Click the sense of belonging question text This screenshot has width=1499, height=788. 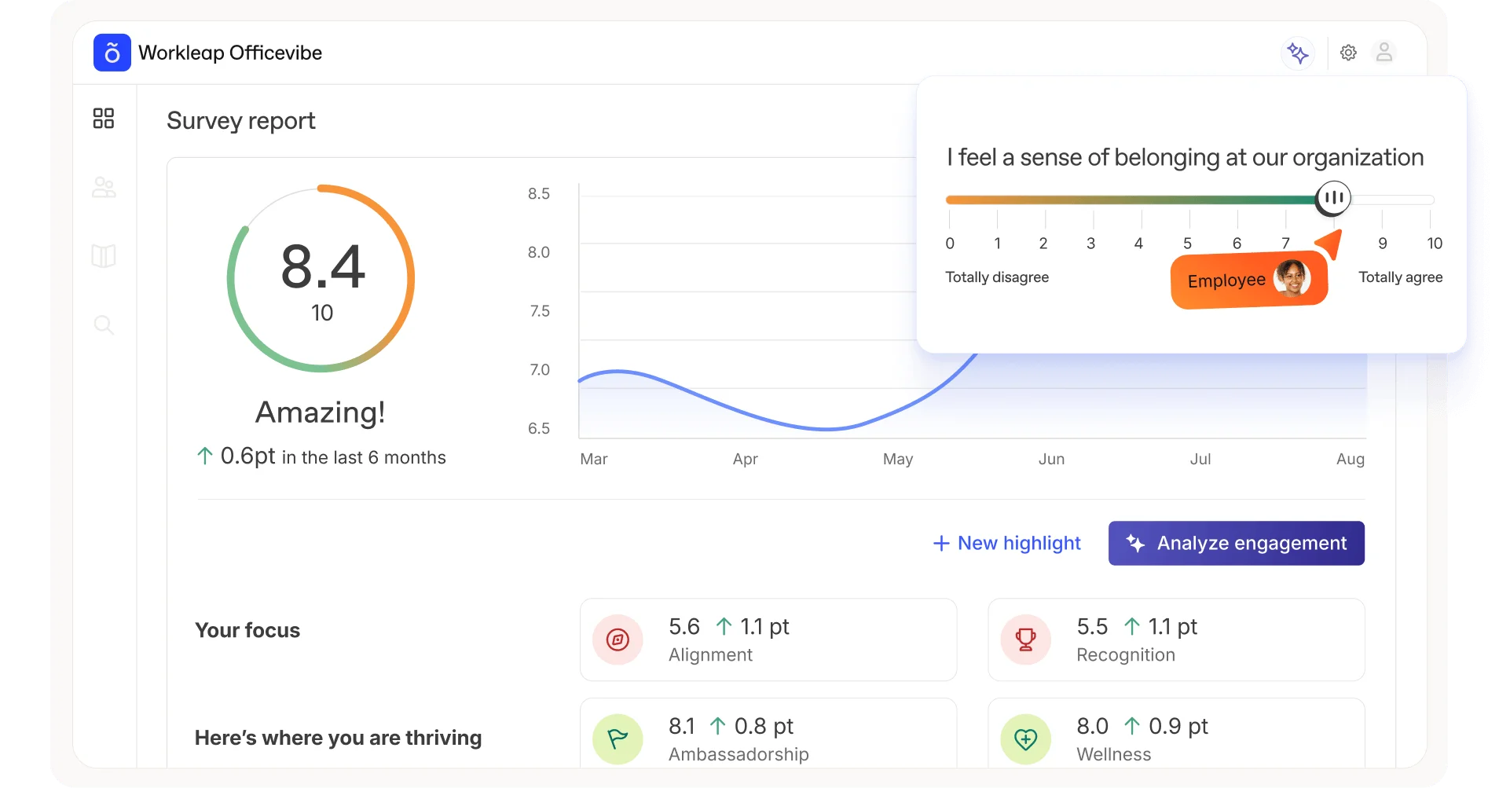point(1185,157)
